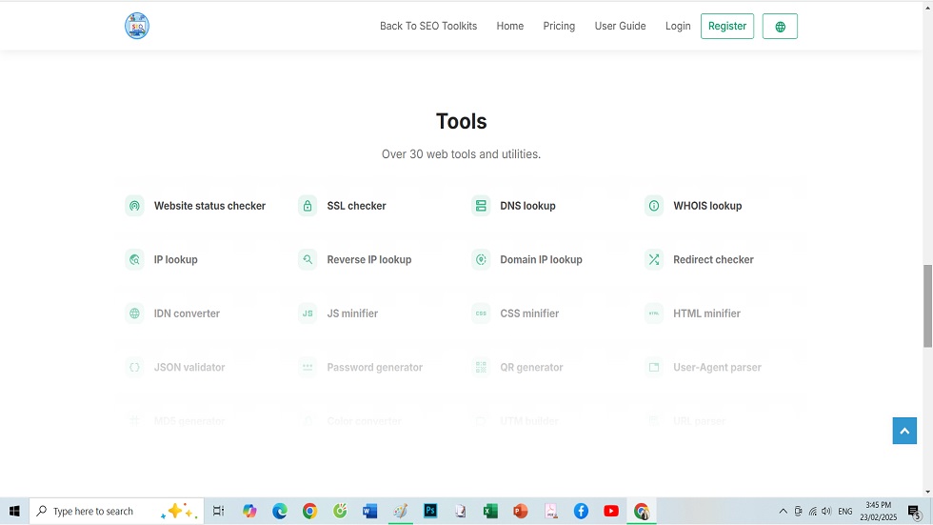The height and width of the screenshot is (525, 933).
Task: Click the SSL checker lock icon
Action: [308, 206]
